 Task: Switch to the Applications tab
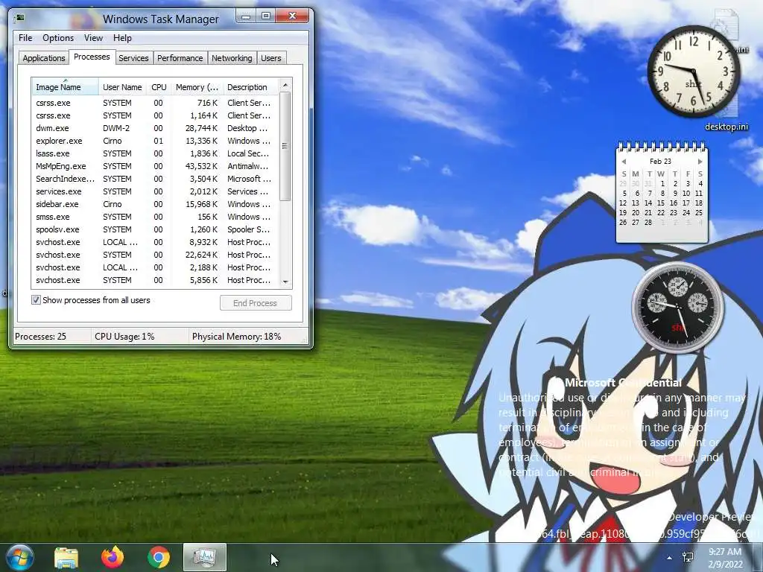(44, 58)
